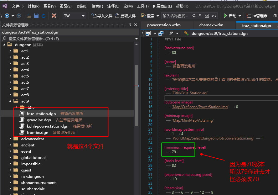Expand the editor bookmark flag dropdown arrow

tap(177, 33)
